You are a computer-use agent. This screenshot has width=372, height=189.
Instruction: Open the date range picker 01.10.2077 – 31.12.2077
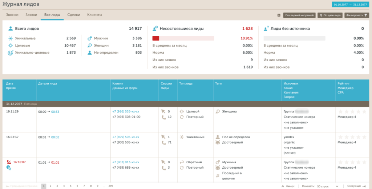(351, 5)
